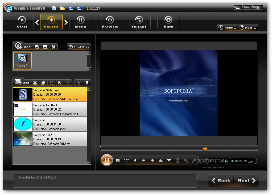Move the selected clip up
The height and width of the screenshot is (195, 272).
79,83
